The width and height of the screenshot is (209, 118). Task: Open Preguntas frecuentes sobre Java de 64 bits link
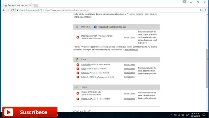pos(115,15)
